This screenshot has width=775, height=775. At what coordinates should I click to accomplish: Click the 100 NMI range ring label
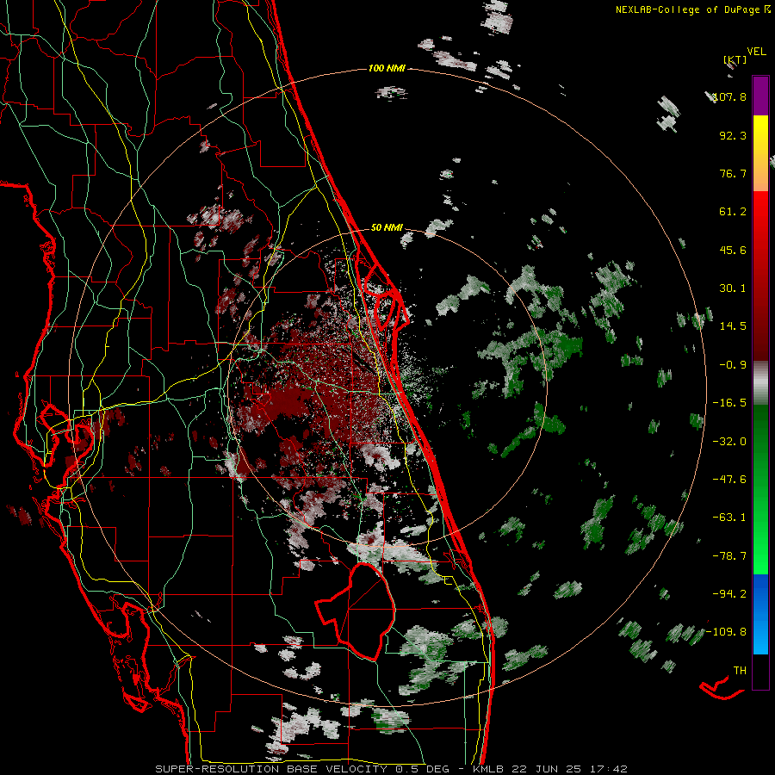(x=387, y=68)
